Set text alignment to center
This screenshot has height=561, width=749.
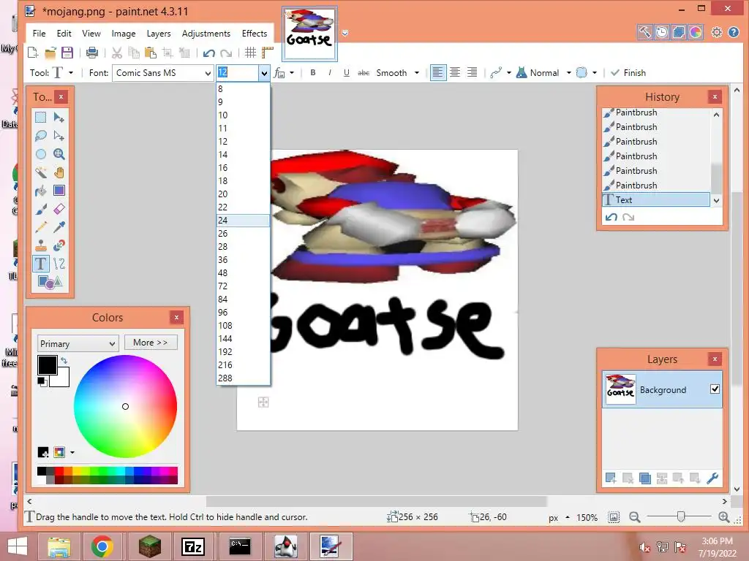(x=455, y=72)
